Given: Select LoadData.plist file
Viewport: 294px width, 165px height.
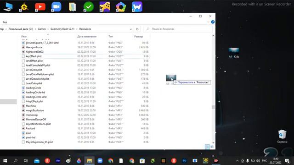Looking at the screenshot, I should 34,83.
